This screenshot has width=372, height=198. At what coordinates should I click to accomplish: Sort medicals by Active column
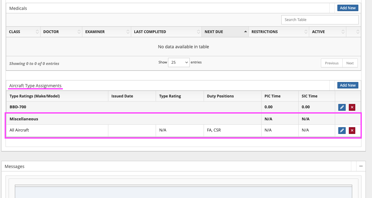click(327, 32)
